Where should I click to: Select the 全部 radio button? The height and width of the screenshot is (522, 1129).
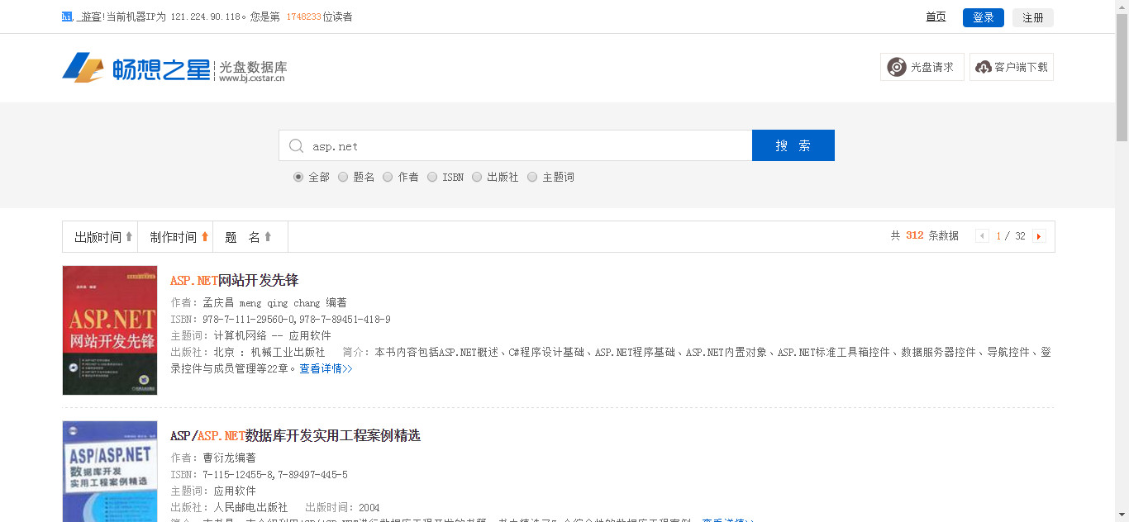click(x=298, y=177)
